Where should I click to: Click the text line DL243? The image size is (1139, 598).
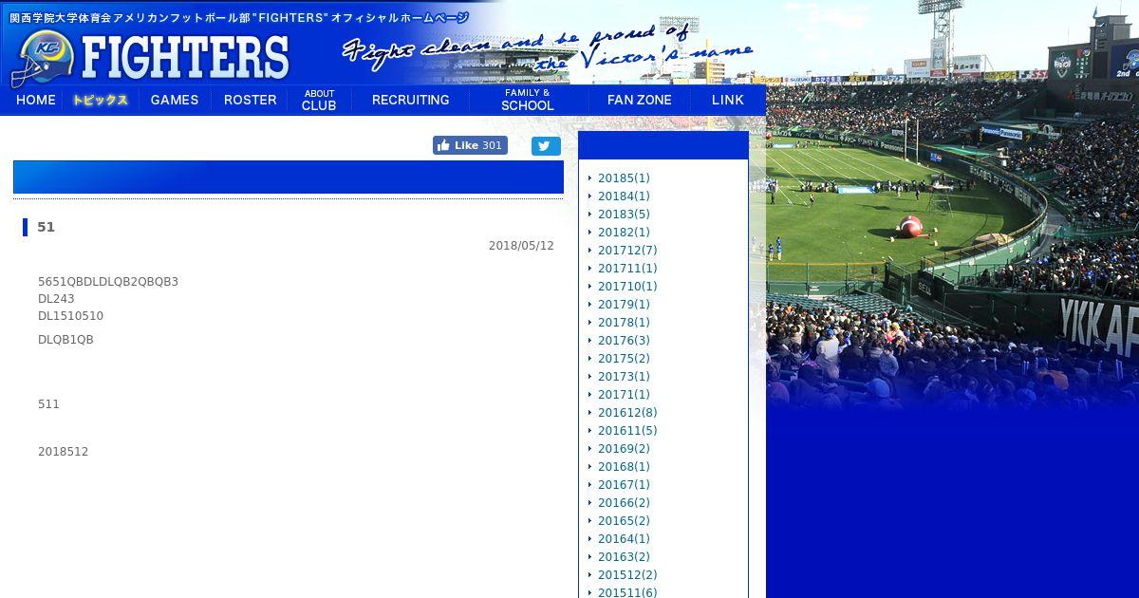pyautogui.click(x=56, y=299)
